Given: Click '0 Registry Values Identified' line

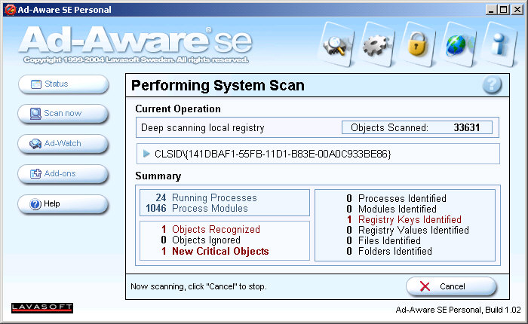Looking at the screenshot, I should (407, 230).
